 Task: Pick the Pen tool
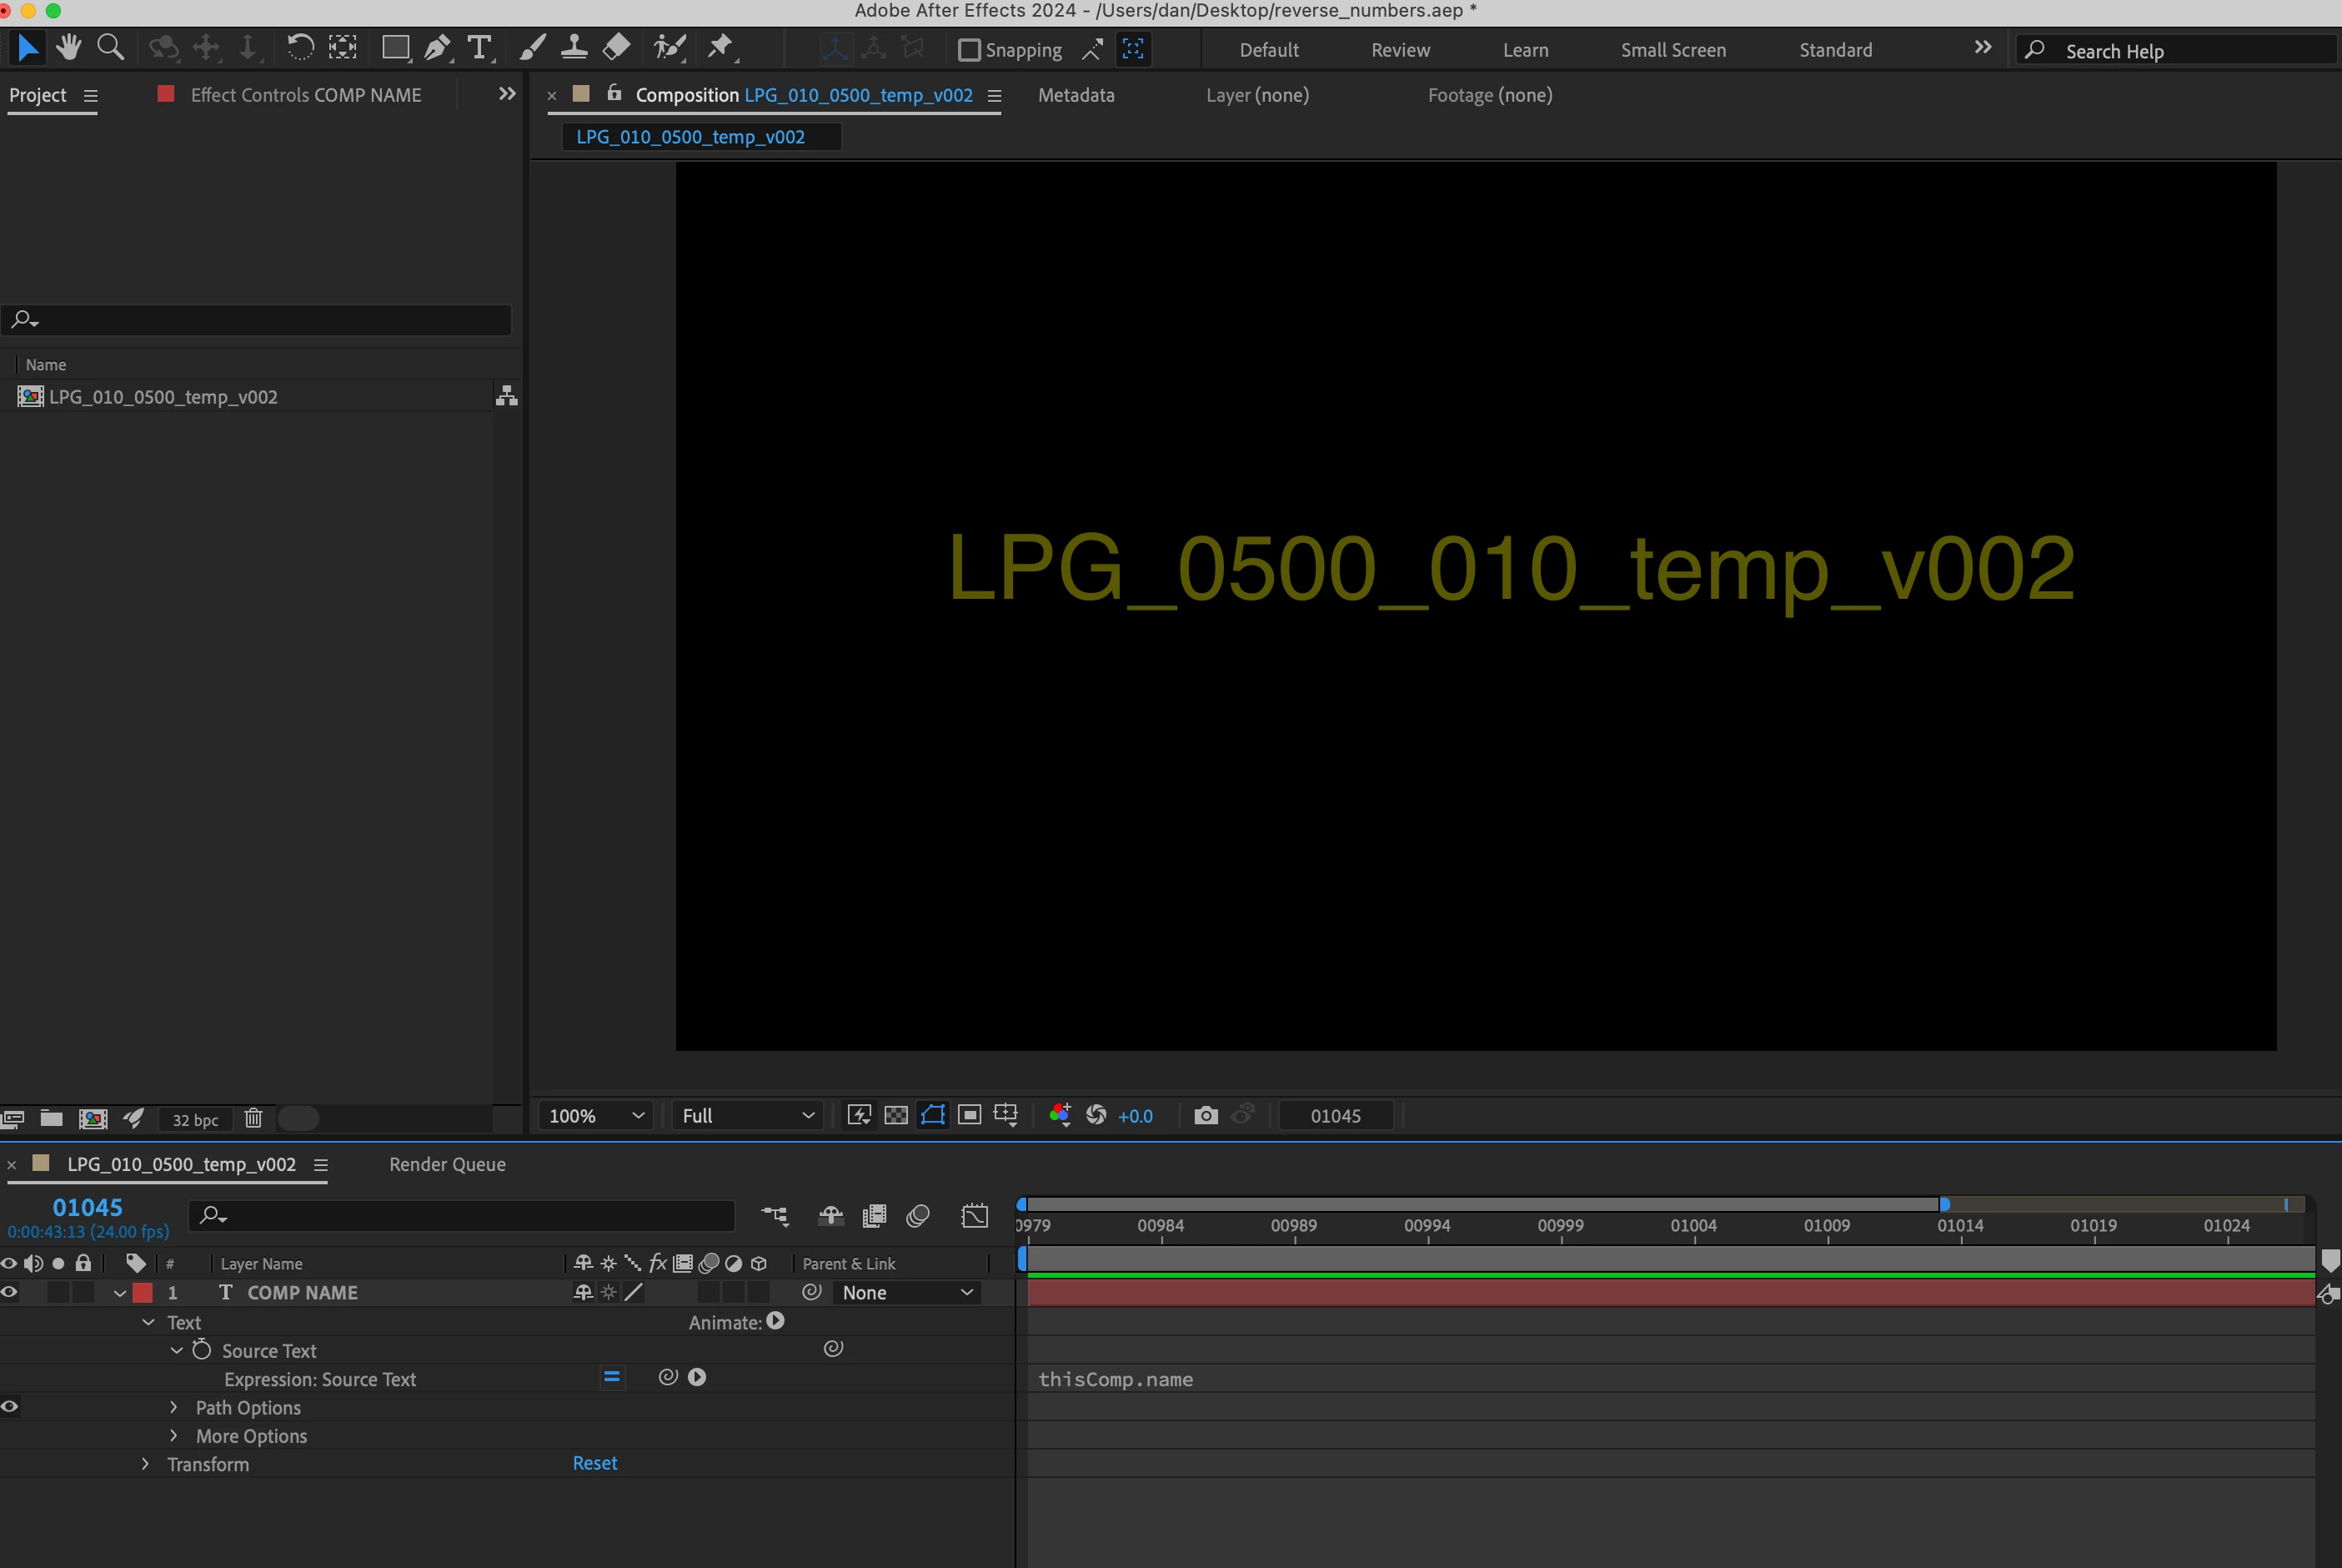point(437,47)
